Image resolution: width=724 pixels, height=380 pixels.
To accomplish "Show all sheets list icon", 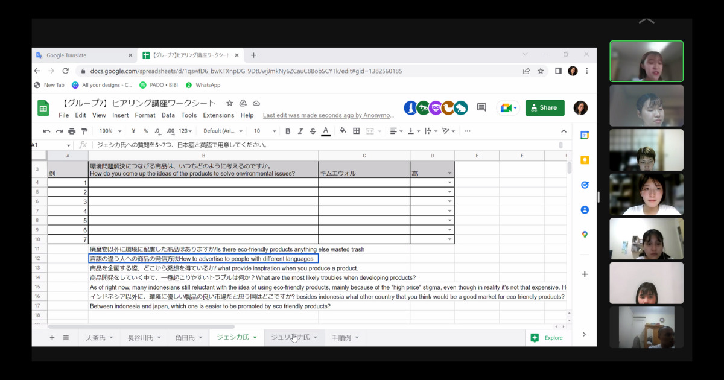I will point(66,338).
